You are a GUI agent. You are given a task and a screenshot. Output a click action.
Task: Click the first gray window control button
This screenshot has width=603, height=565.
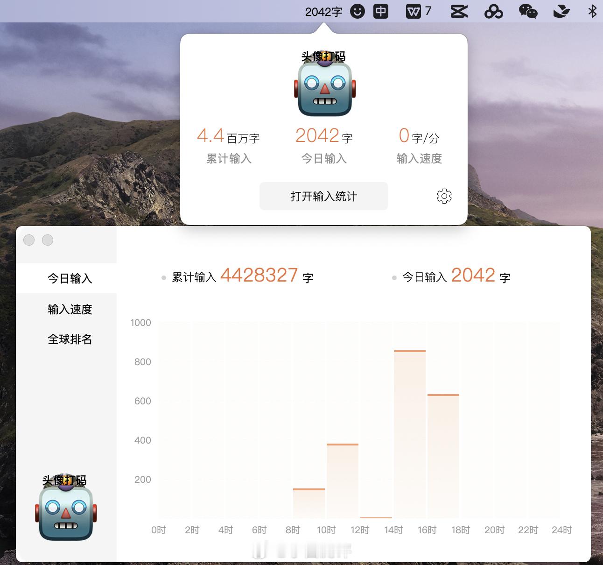pyautogui.click(x=29, y=240)
